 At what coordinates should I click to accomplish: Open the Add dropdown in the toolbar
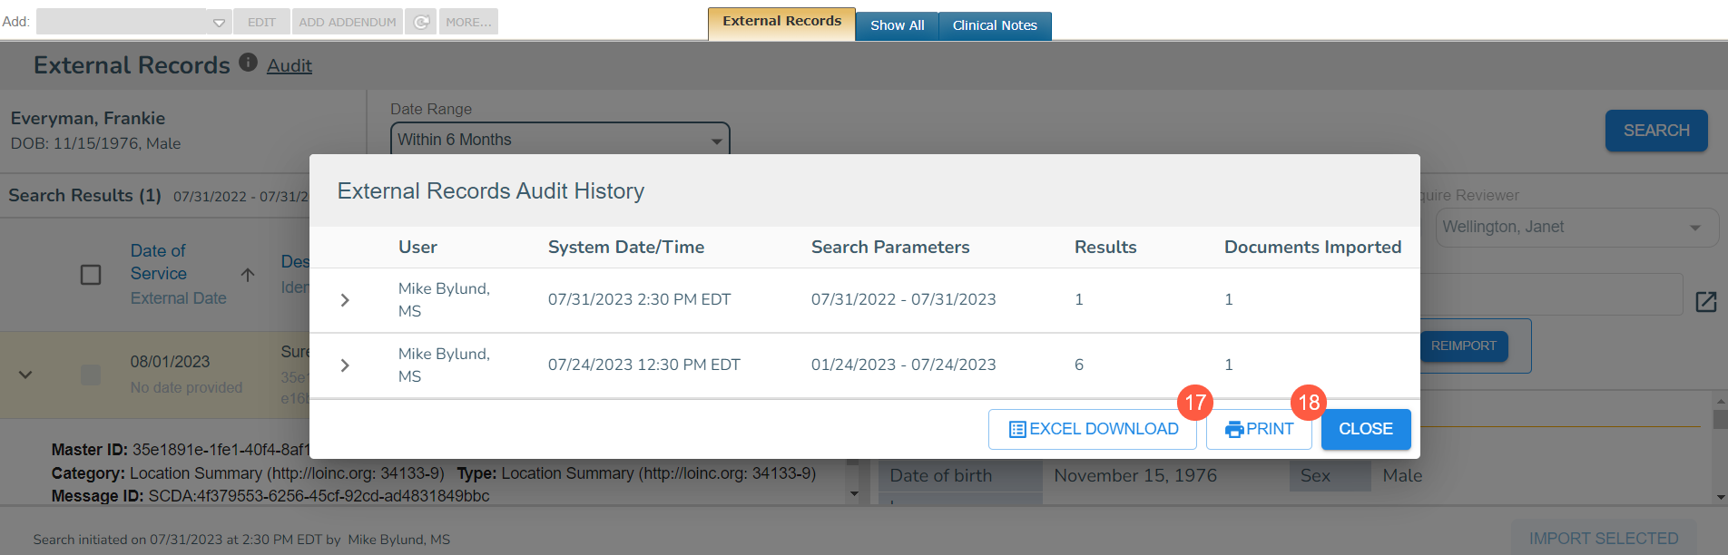point(133,22)
